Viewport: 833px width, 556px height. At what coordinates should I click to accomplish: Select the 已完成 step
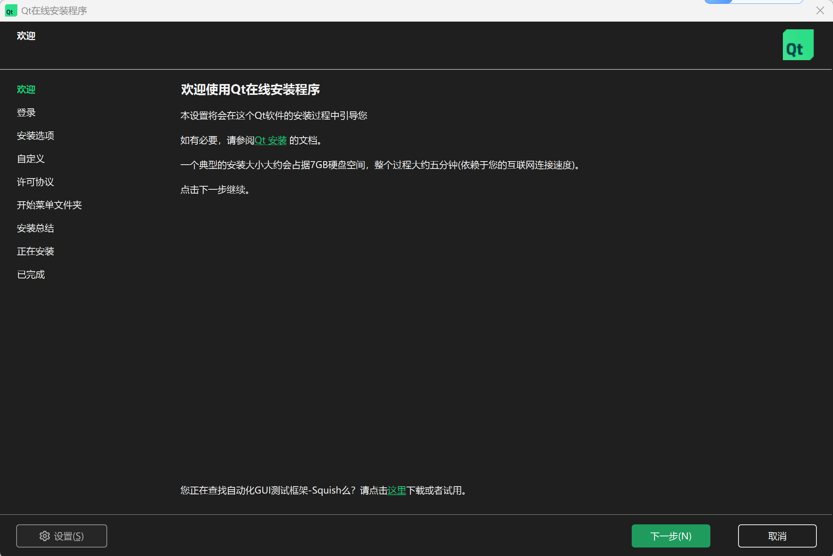[x=31, y=274]
